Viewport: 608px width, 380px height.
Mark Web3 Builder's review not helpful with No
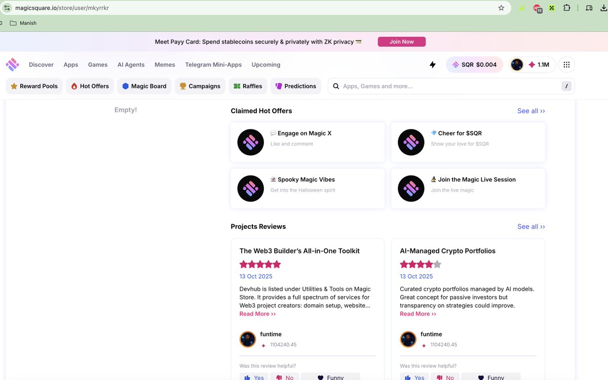click(x=285, y=377)
